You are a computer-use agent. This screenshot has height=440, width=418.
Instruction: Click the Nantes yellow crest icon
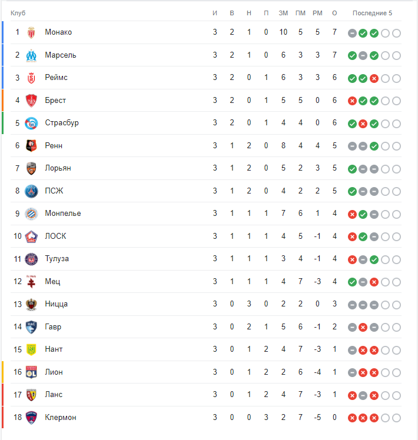click(x=31, y=349)
